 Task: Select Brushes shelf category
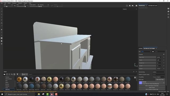[7, 84]
